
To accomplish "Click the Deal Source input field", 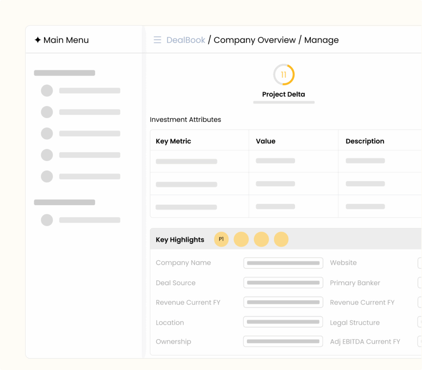I will pyautogui.click(x=283, y=283).
